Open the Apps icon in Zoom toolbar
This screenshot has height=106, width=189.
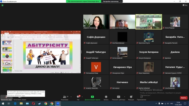click(x=141, y=97)
